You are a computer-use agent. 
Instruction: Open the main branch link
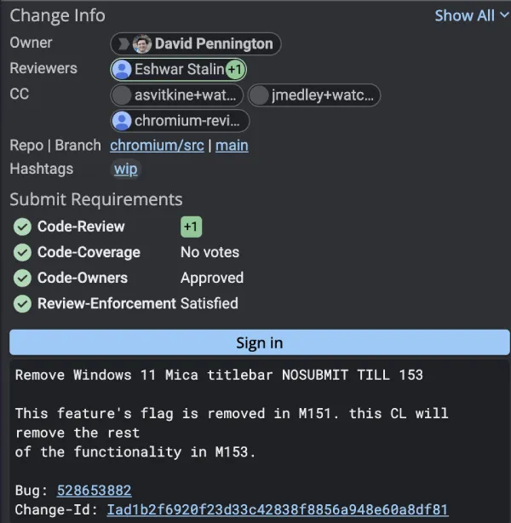click(x=232, y=146)
